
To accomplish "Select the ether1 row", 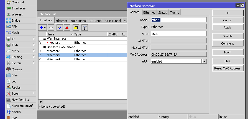I will click(x=83, y=43).
